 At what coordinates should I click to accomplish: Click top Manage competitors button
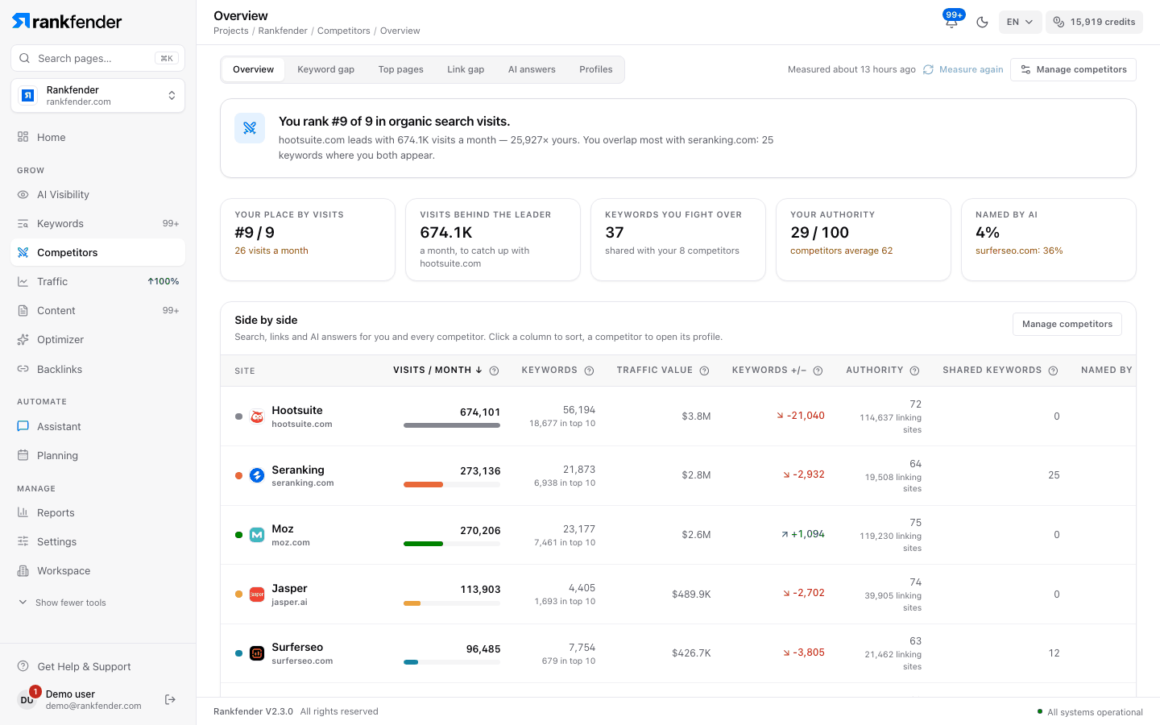coord(1073,69)
